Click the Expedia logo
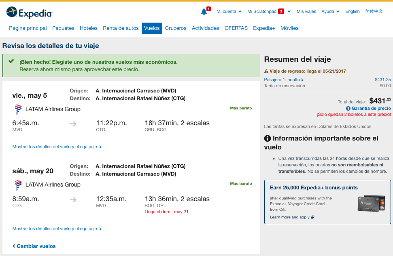This screenshot has width=393, height=256. pos(30,13)
